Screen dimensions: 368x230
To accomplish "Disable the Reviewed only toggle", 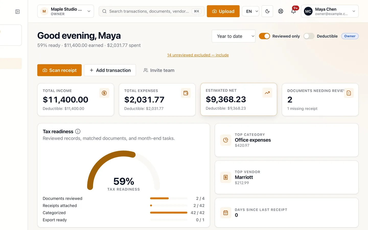I will (x=264, y=36).
